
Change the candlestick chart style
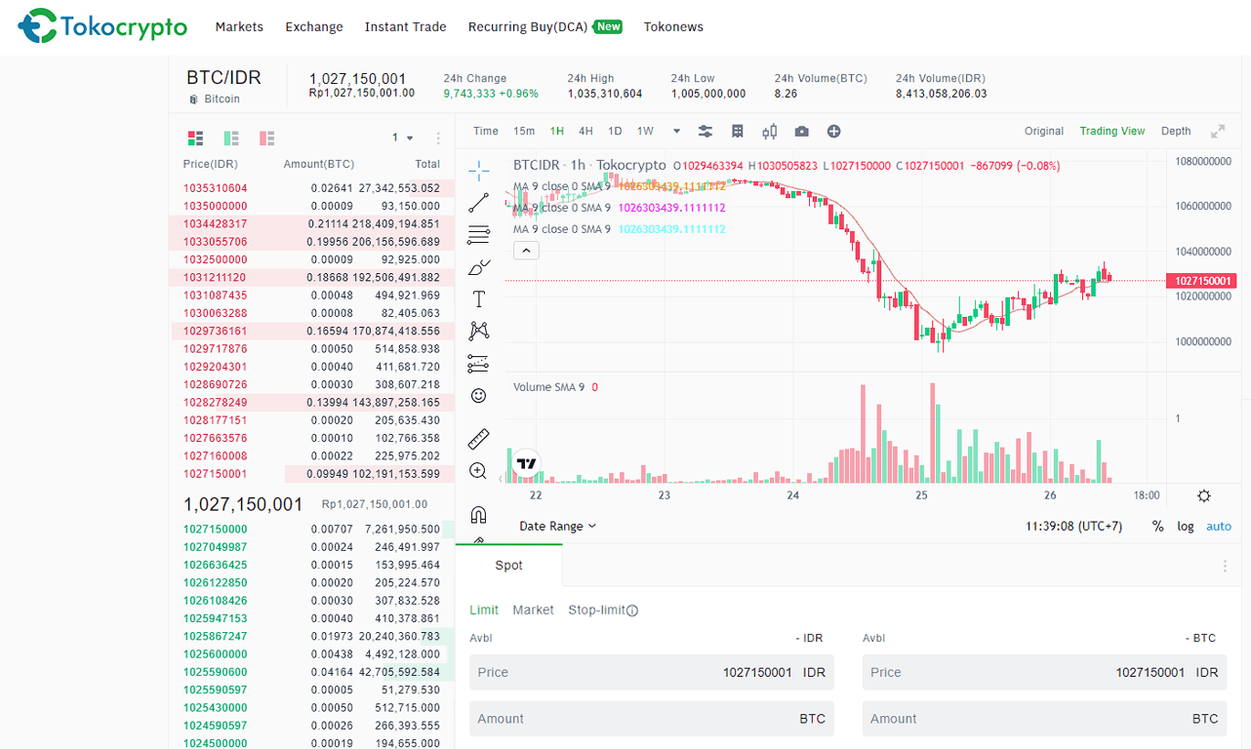click(x=770, y=132)
